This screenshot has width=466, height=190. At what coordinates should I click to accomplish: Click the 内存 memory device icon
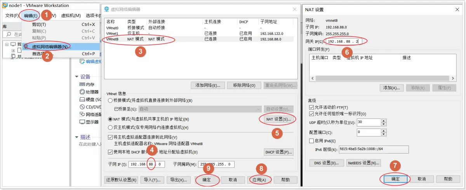[x=82, y=84]
